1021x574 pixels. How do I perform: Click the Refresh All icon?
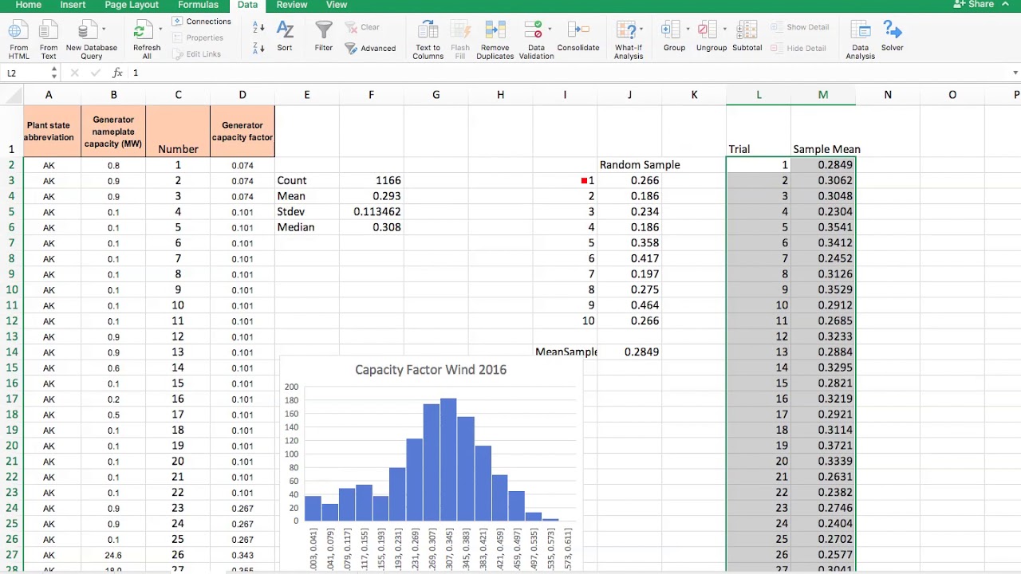[143, 32]
